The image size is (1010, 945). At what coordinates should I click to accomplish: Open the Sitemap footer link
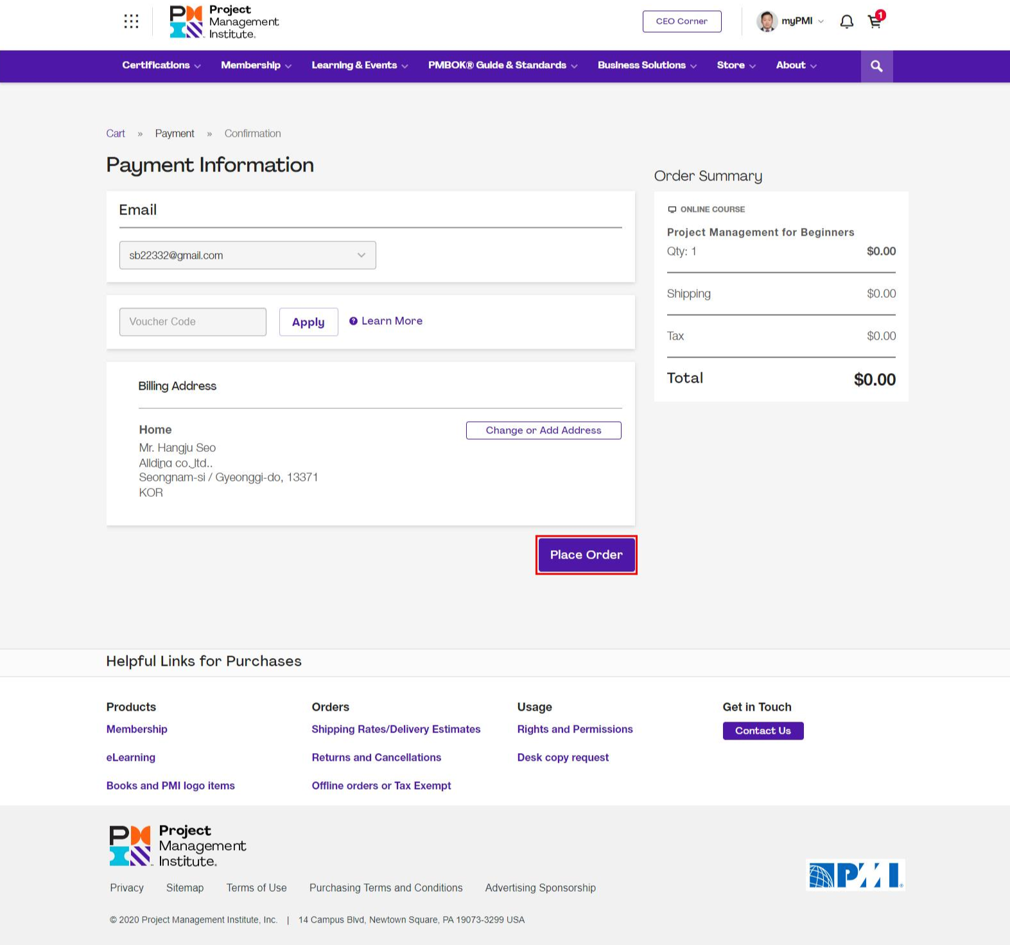point(185,888)
